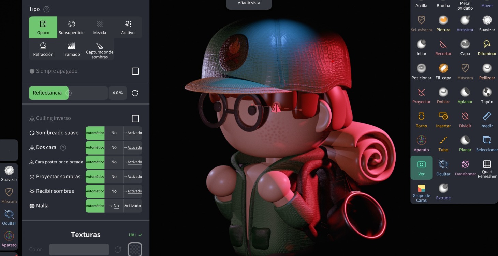Choose the Transformar tool
The width and height of the screenshot is (498, 256).
(465, 168)
